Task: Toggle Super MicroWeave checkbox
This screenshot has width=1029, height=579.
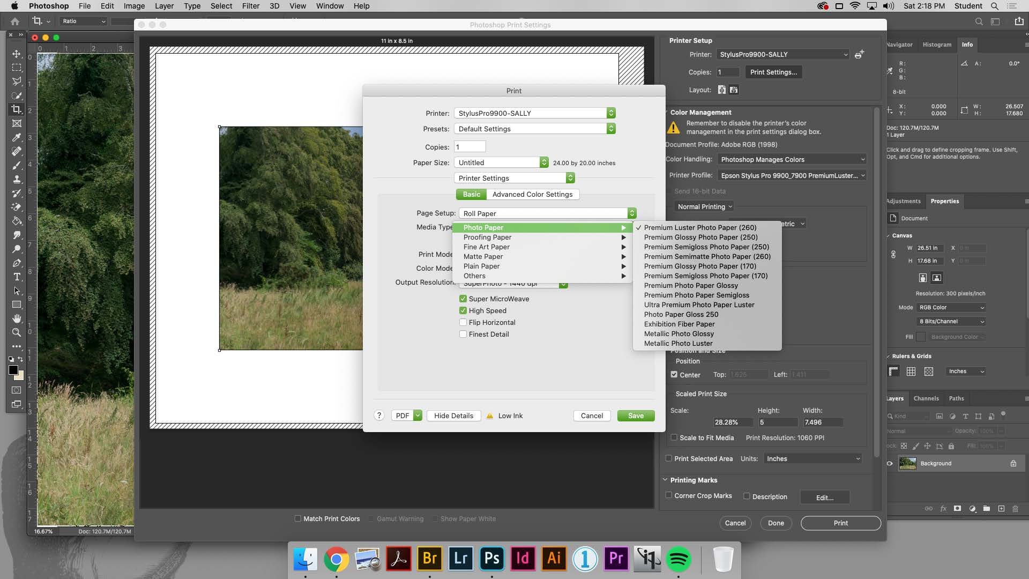Action: (x=463, y=299)
